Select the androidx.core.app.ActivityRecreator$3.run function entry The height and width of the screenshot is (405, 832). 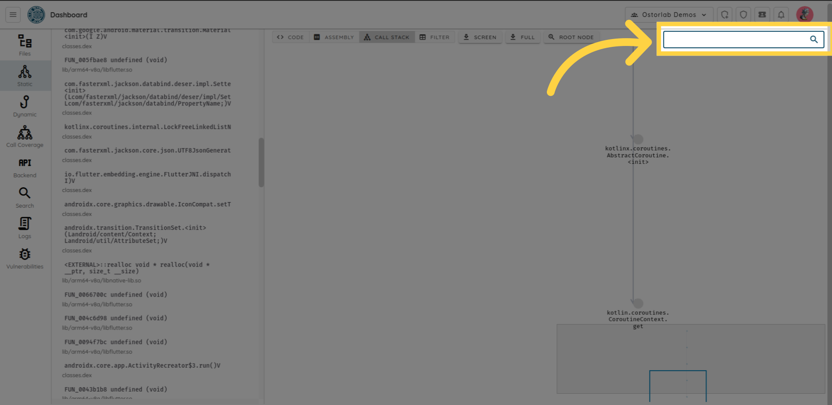[x=142, y=366]
